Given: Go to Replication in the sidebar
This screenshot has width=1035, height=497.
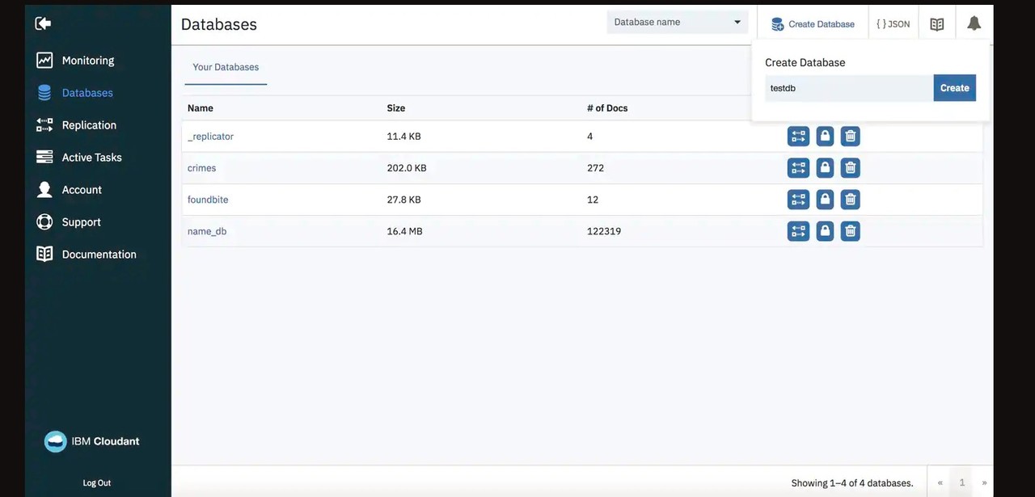Looking at the screenshot, I should pyautogui.click(x=89, y=125).
